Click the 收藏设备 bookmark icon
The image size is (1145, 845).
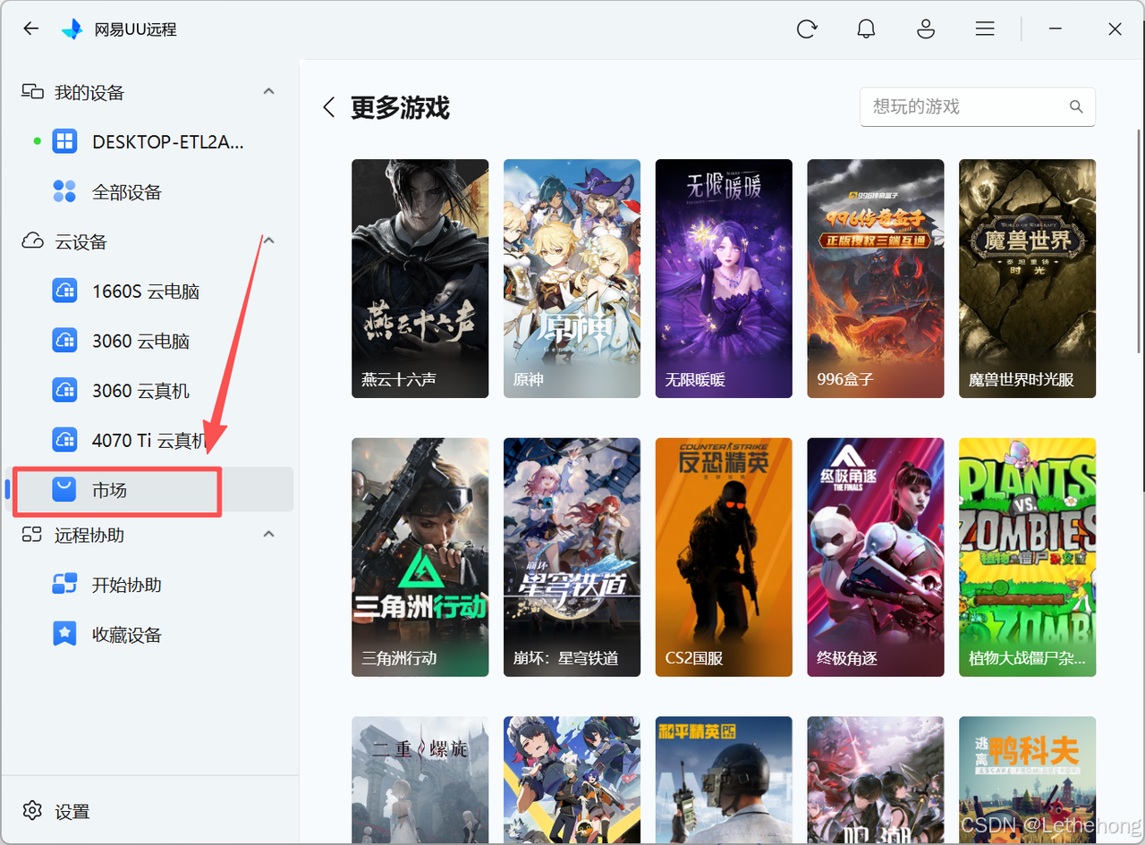click(64, 635)
